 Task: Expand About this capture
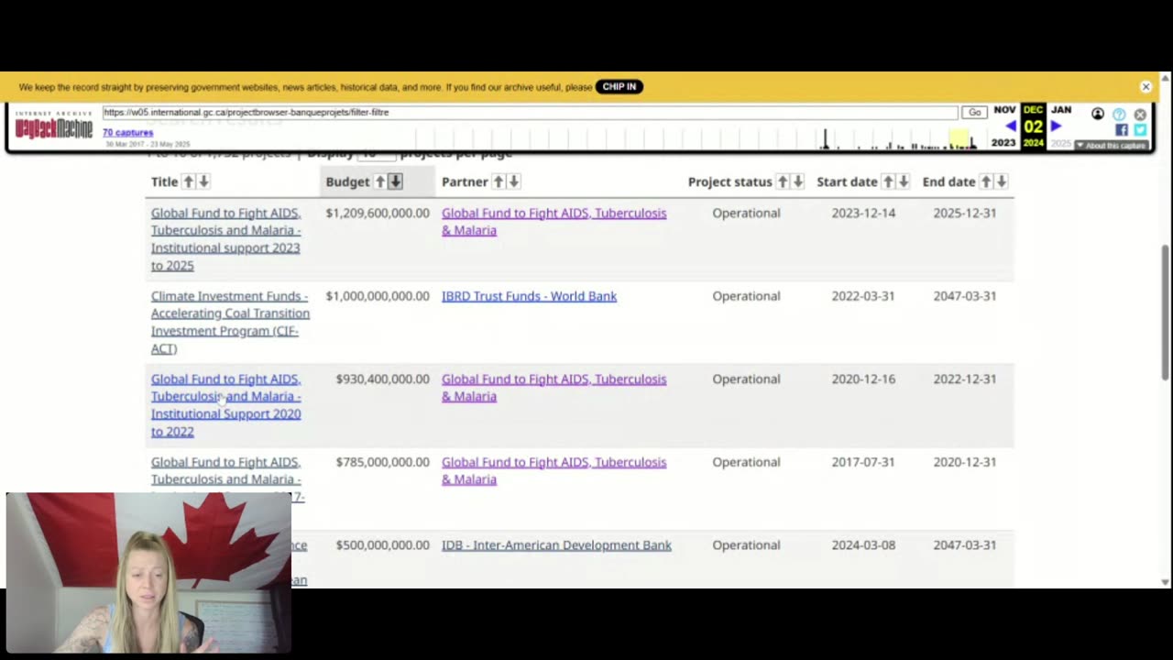[1111, 145]
